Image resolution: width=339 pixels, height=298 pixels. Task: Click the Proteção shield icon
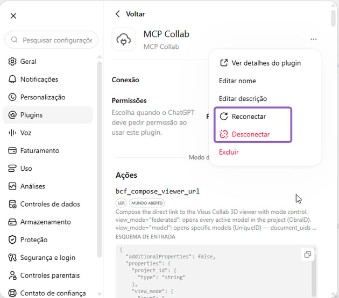pyautogui.click(x=12, y=239)
